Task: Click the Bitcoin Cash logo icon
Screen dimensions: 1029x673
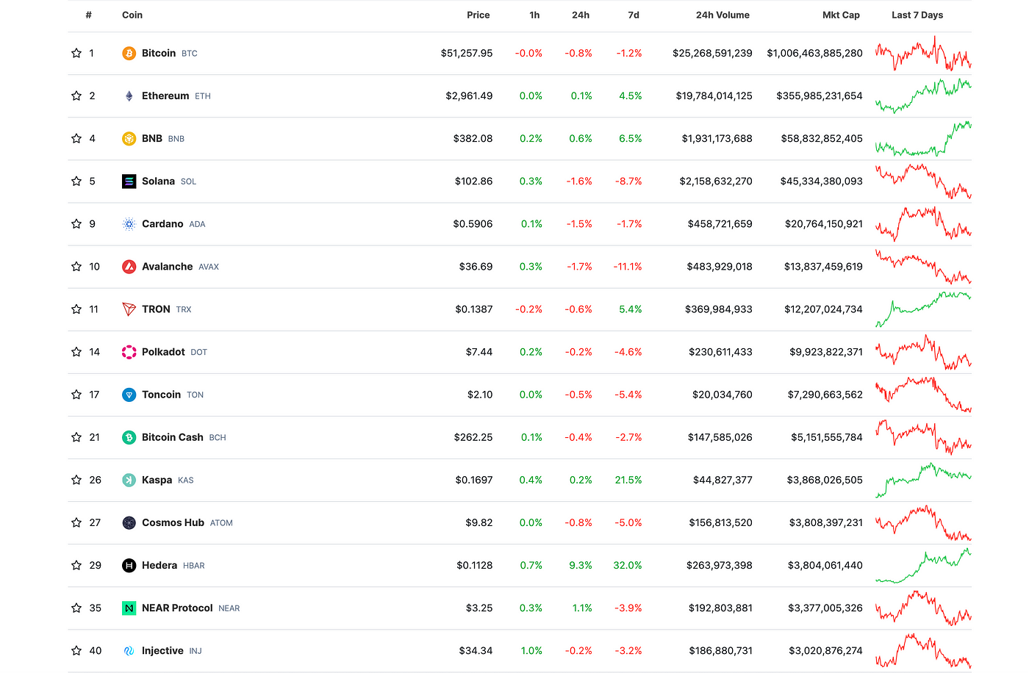Action: 129,437
